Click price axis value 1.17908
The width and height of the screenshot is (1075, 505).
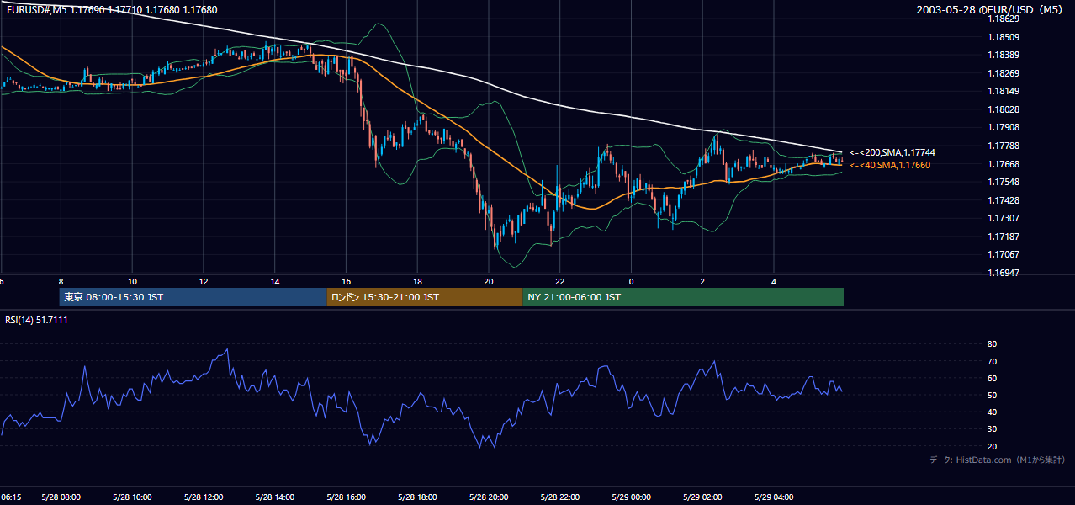click(x=1004, y=127)
